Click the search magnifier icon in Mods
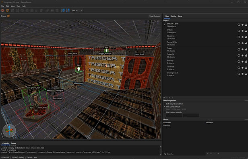The width and height of the screenshot is (248, 159). click(x=165, y=154)
